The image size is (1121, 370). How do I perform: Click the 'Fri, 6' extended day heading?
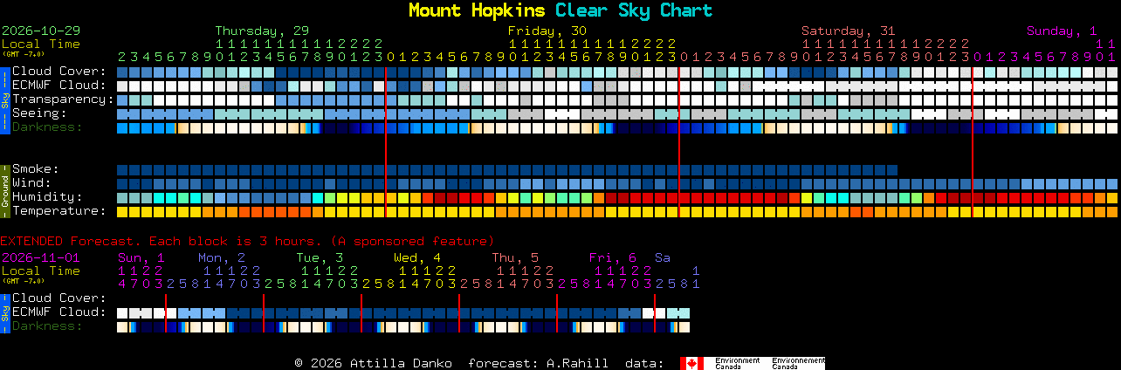tap(613, 257)
